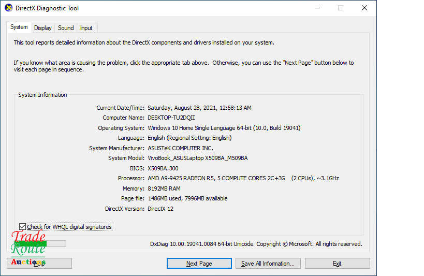Click the Trade Route Auctions watermark logo
The height and width of the screenshot is (276, 424).
pyautogui.click(x=28, y=249)
